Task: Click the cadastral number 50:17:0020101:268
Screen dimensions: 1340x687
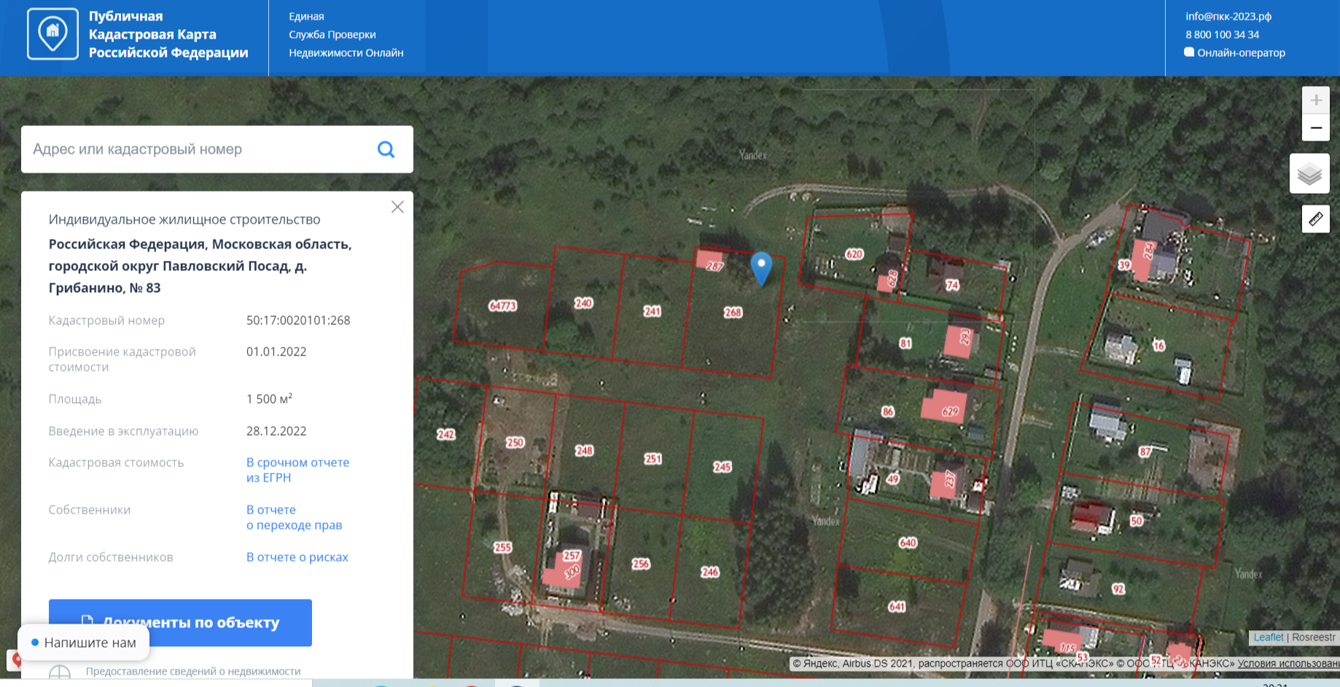Action: coord(298,321)
